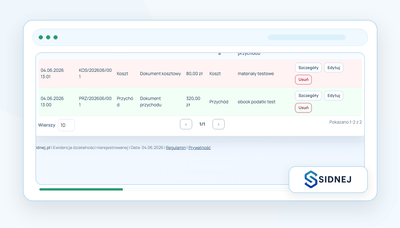Click the Wierszy label
Screen dimensions: 400x228
[47, 125]
